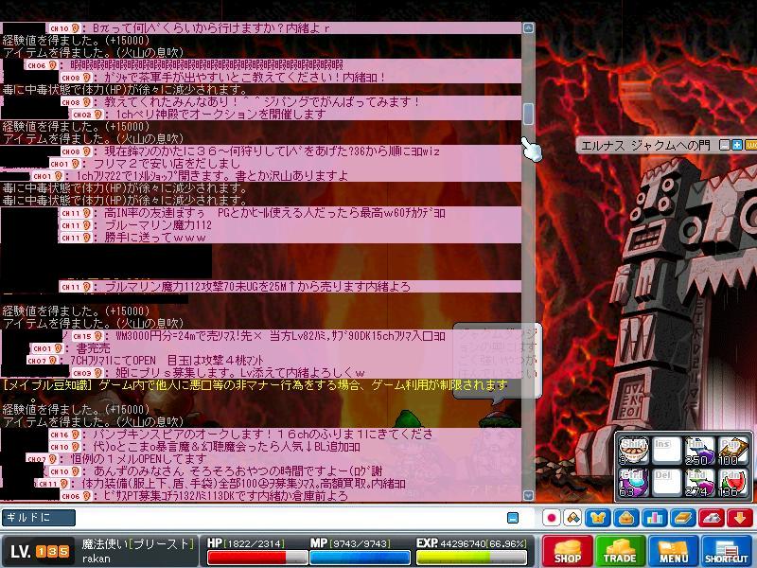
Task: Use the Ctrl quick slot elixir
Action: [x=633, y=483]
